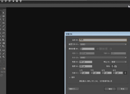Open the 单位 units dropdown
130x94 pixels.
[119, 62]
